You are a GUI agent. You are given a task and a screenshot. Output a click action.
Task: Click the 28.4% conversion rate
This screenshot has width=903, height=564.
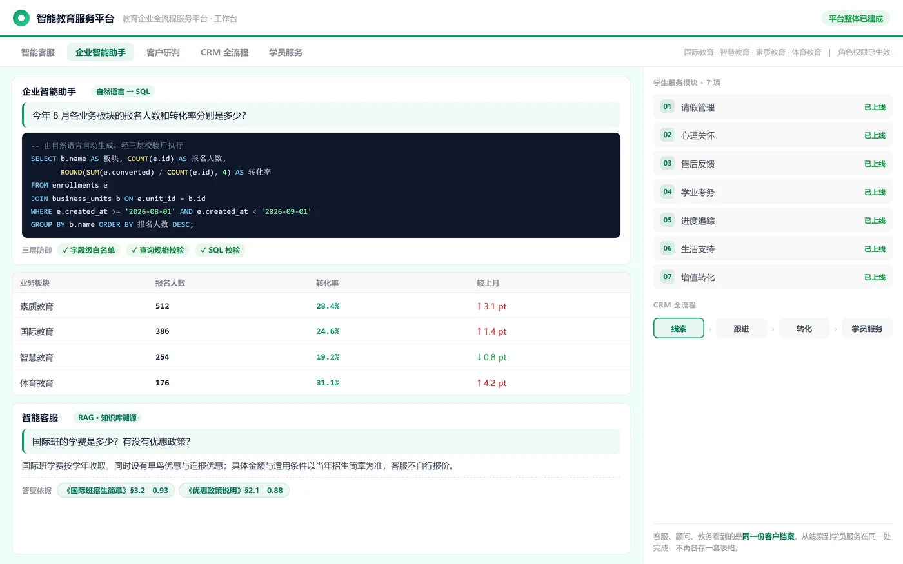click(328, 306)
